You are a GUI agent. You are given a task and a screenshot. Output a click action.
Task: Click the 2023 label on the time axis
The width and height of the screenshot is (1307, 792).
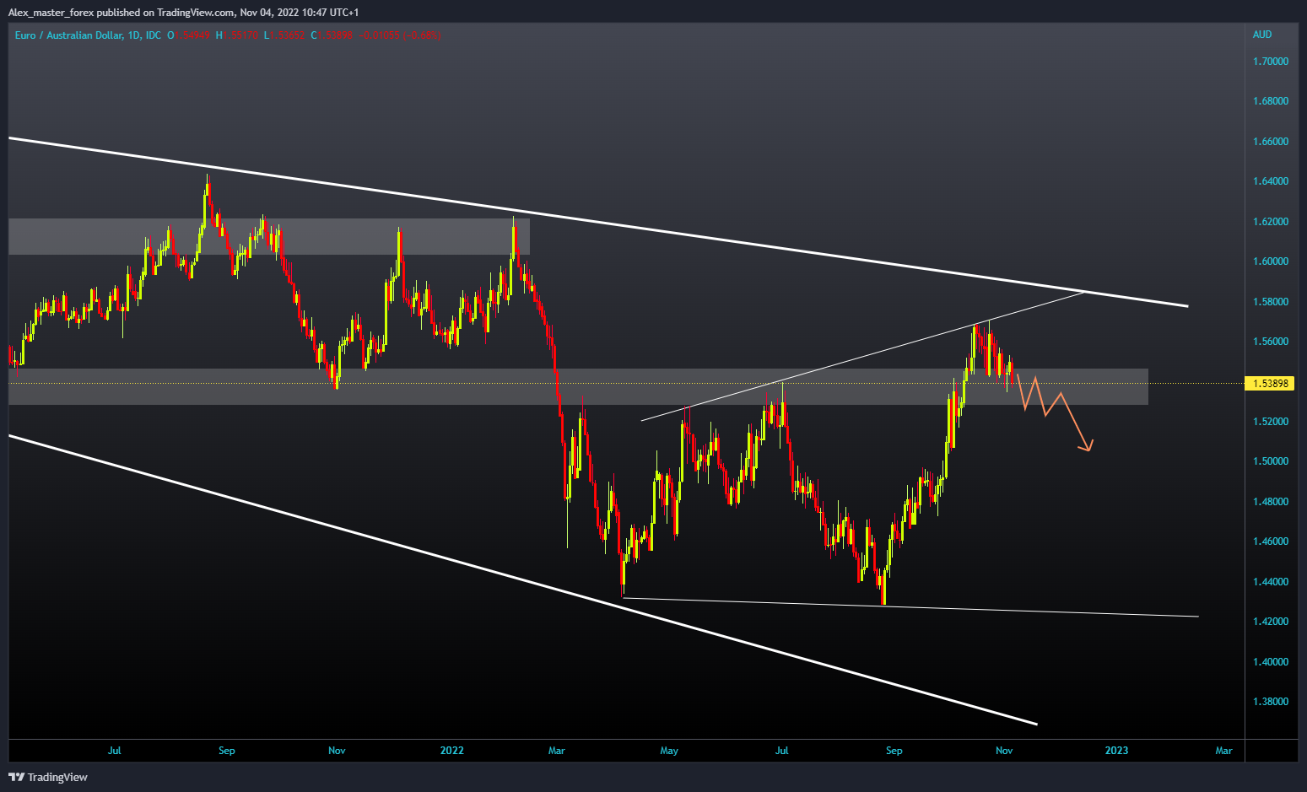[1116, 751]
